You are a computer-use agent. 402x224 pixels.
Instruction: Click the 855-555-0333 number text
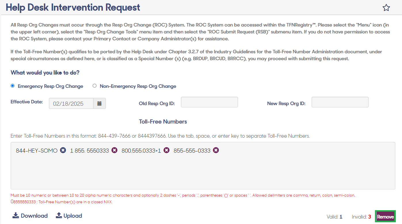coord(192,151)
